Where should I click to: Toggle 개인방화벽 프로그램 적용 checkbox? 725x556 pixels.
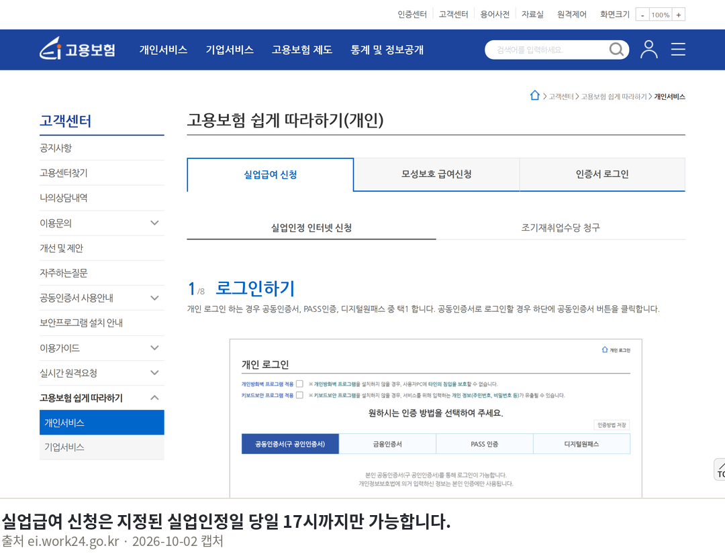(299, 384)
